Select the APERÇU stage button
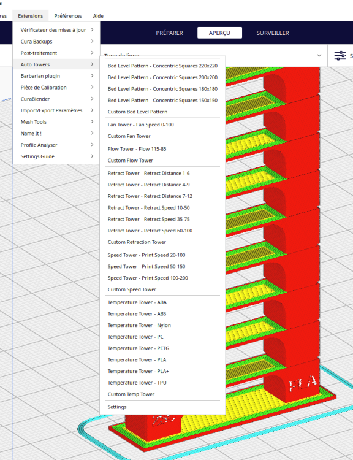This screenshot has width=353, height=460. click(219, 33)
